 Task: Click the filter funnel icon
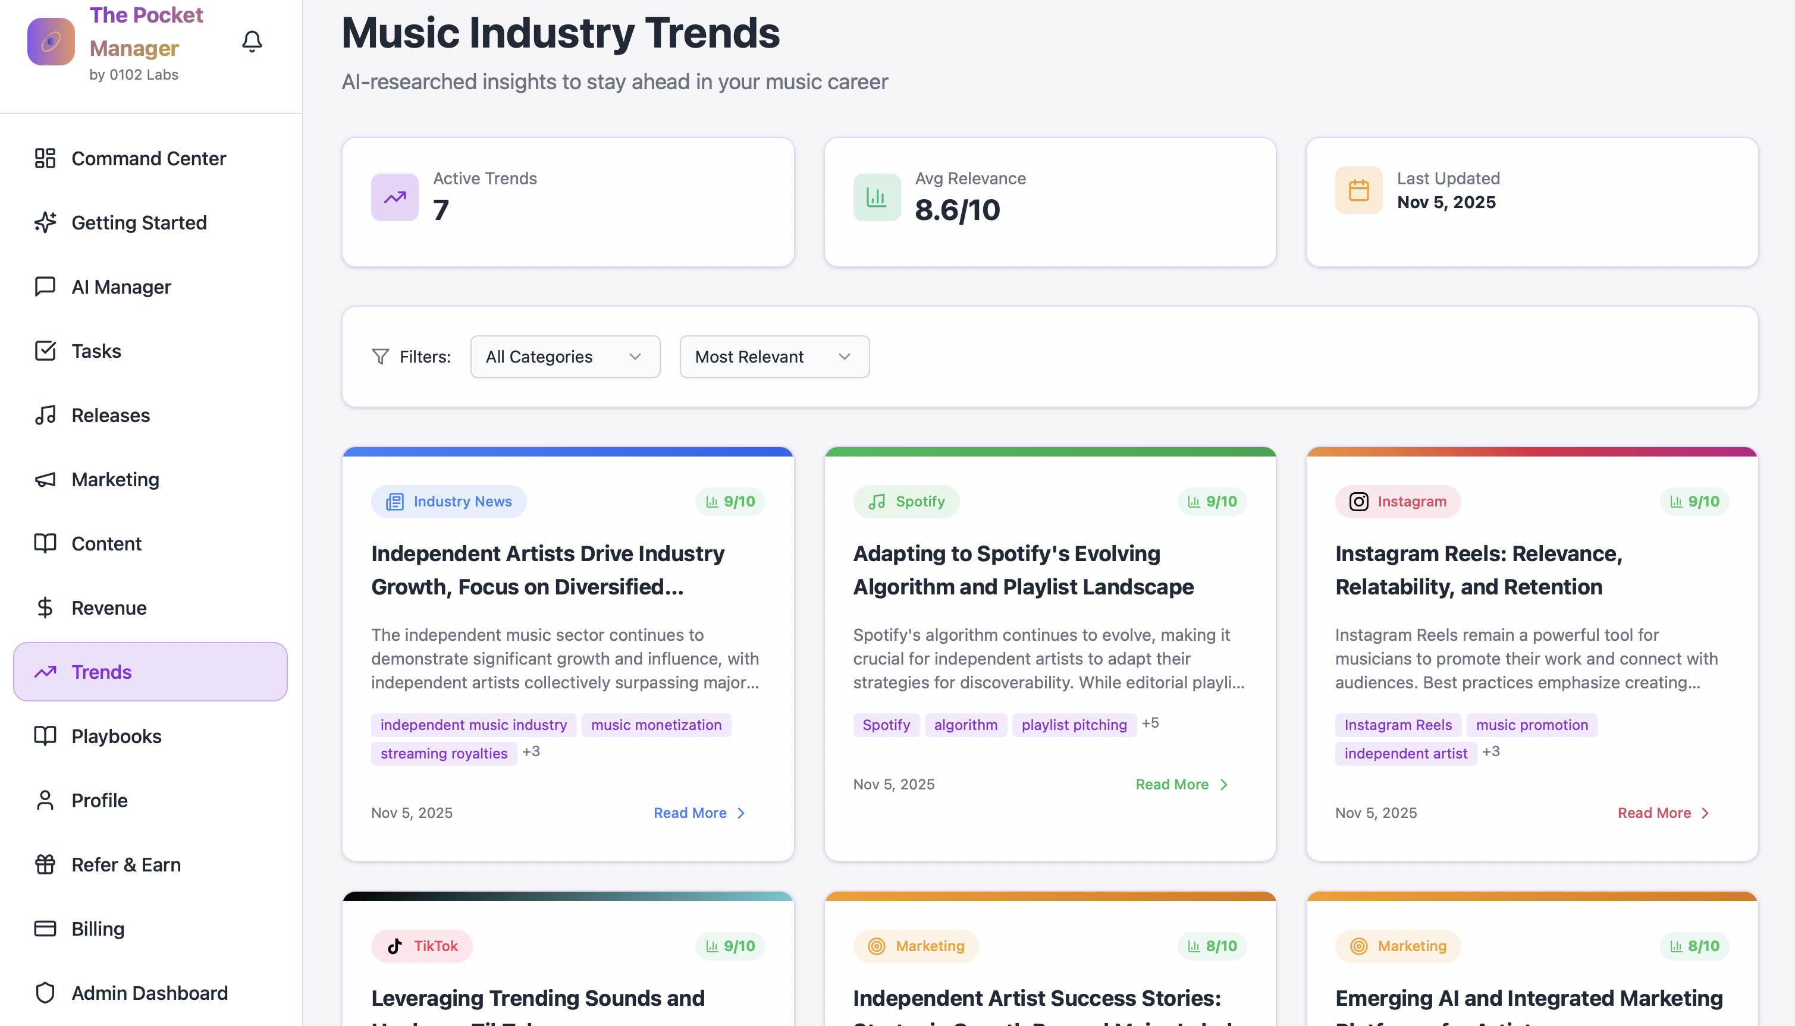(380, 357)
